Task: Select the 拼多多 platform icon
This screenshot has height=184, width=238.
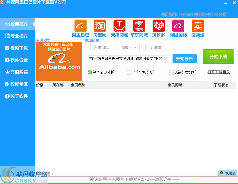Action: coord(159,28)
